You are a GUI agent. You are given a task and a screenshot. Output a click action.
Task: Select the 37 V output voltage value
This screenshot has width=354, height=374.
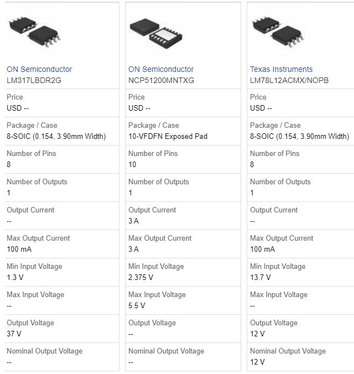(14, 334)
